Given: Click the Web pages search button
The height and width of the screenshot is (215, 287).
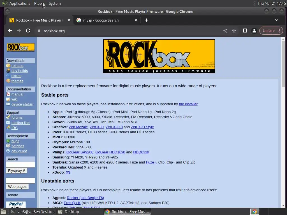Looking at the screenshot, I should [x=17, y=187].
